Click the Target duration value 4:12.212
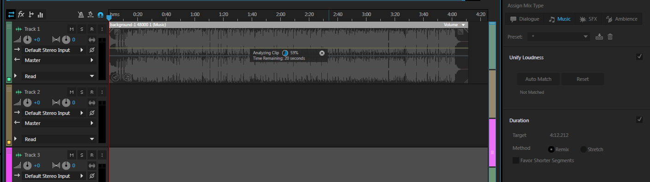 pos(559,136)
